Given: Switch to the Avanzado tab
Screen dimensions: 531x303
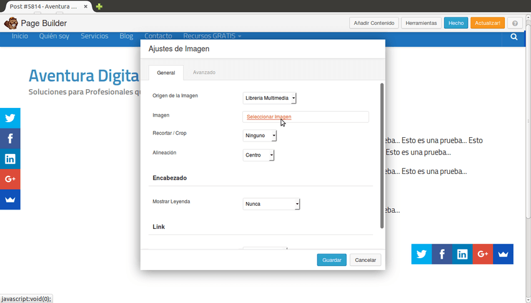Looking at the screenshot, I should (204, 73).
